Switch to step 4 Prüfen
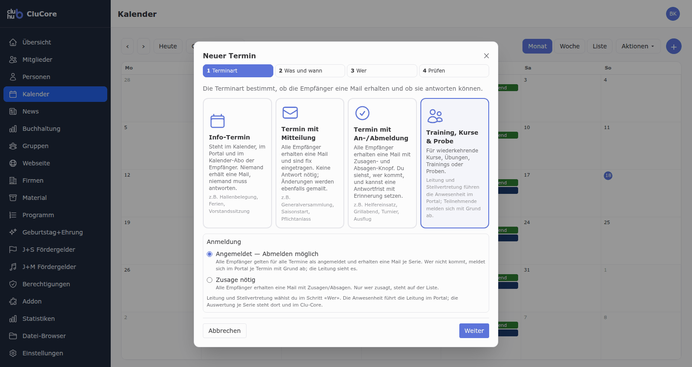The width and height of the screenshot is (692, 367). click(x=454, y=71)
